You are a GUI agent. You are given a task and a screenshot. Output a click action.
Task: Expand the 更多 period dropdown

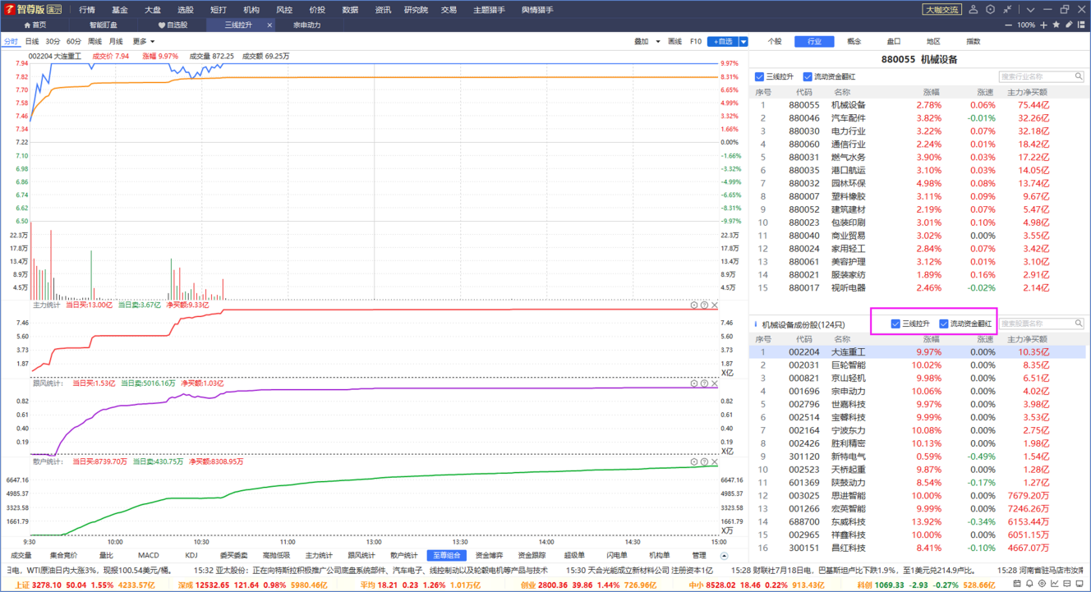coord(143,41)
